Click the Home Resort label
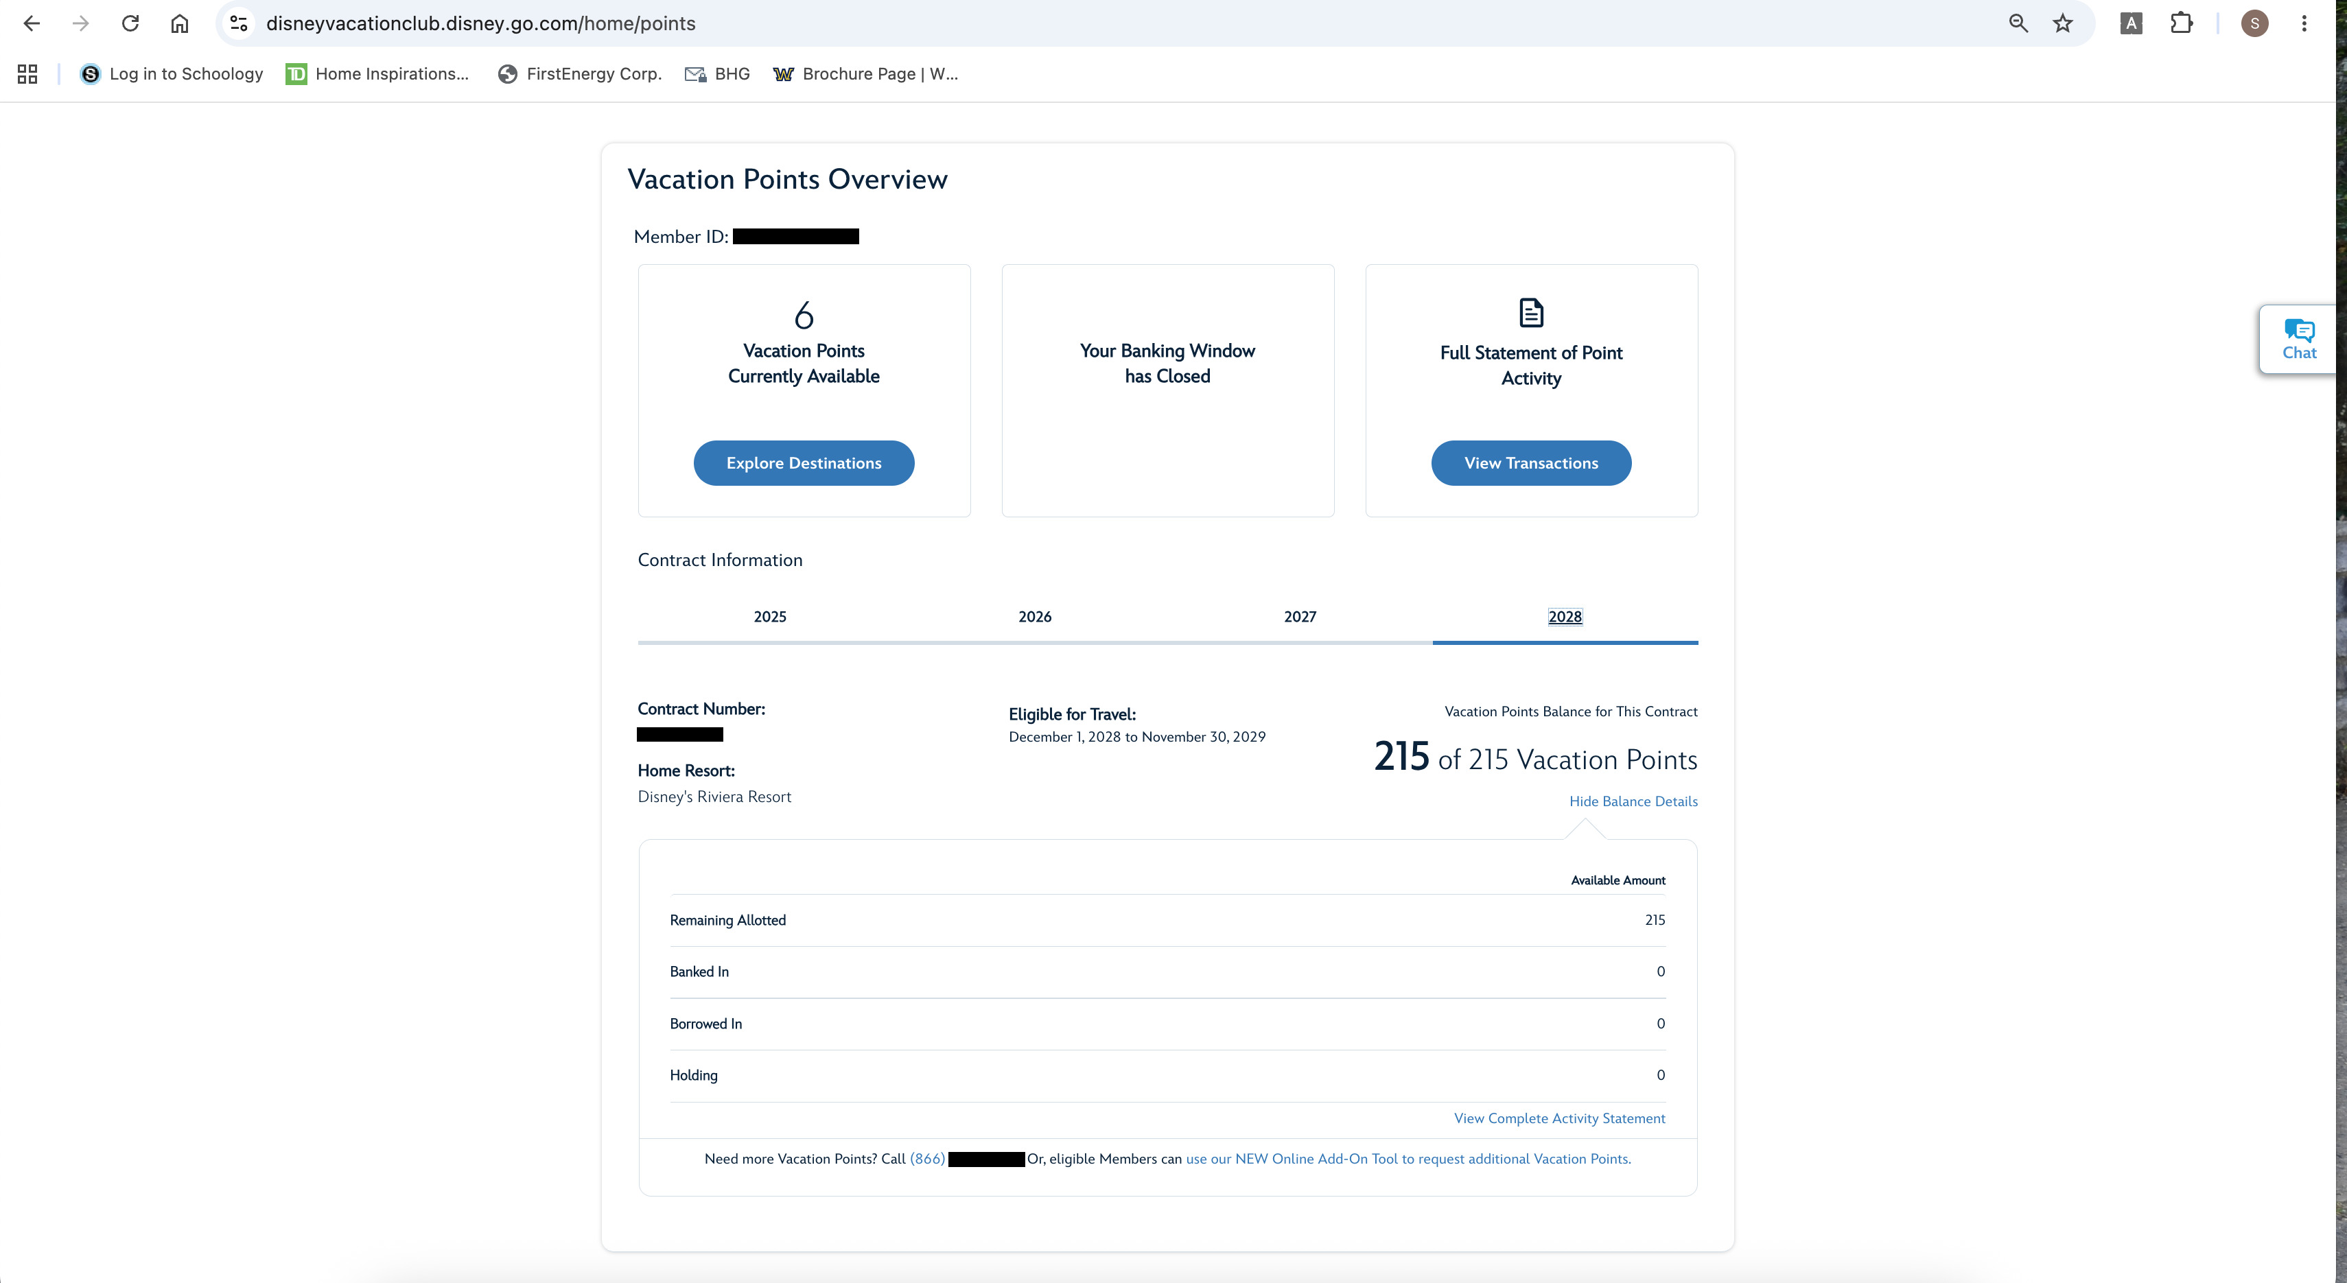This screenshot has width=2347, height=1283. pyautogui.click(x=686, y=770)
